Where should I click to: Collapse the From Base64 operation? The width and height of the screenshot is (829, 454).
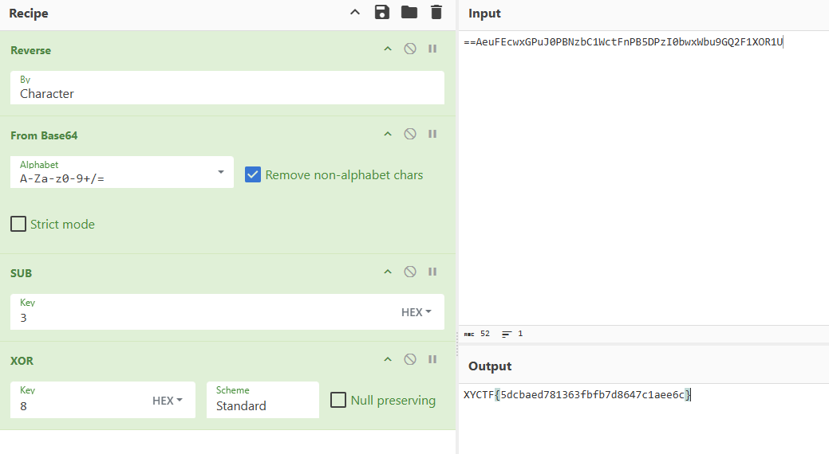388,134
